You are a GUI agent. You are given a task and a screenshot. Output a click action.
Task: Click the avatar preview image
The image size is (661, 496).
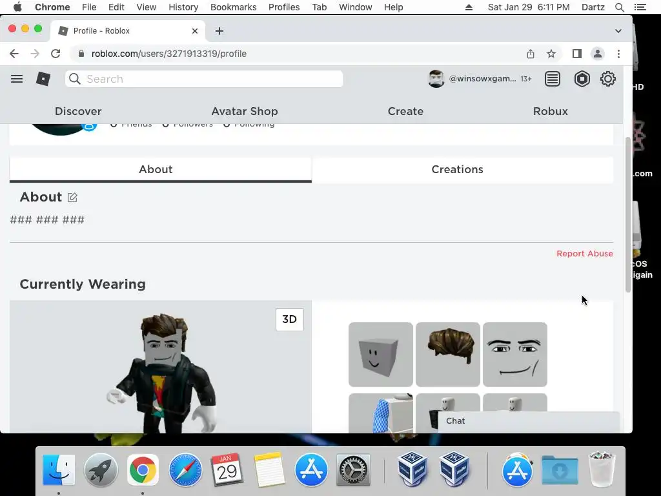tap(161, 367)
